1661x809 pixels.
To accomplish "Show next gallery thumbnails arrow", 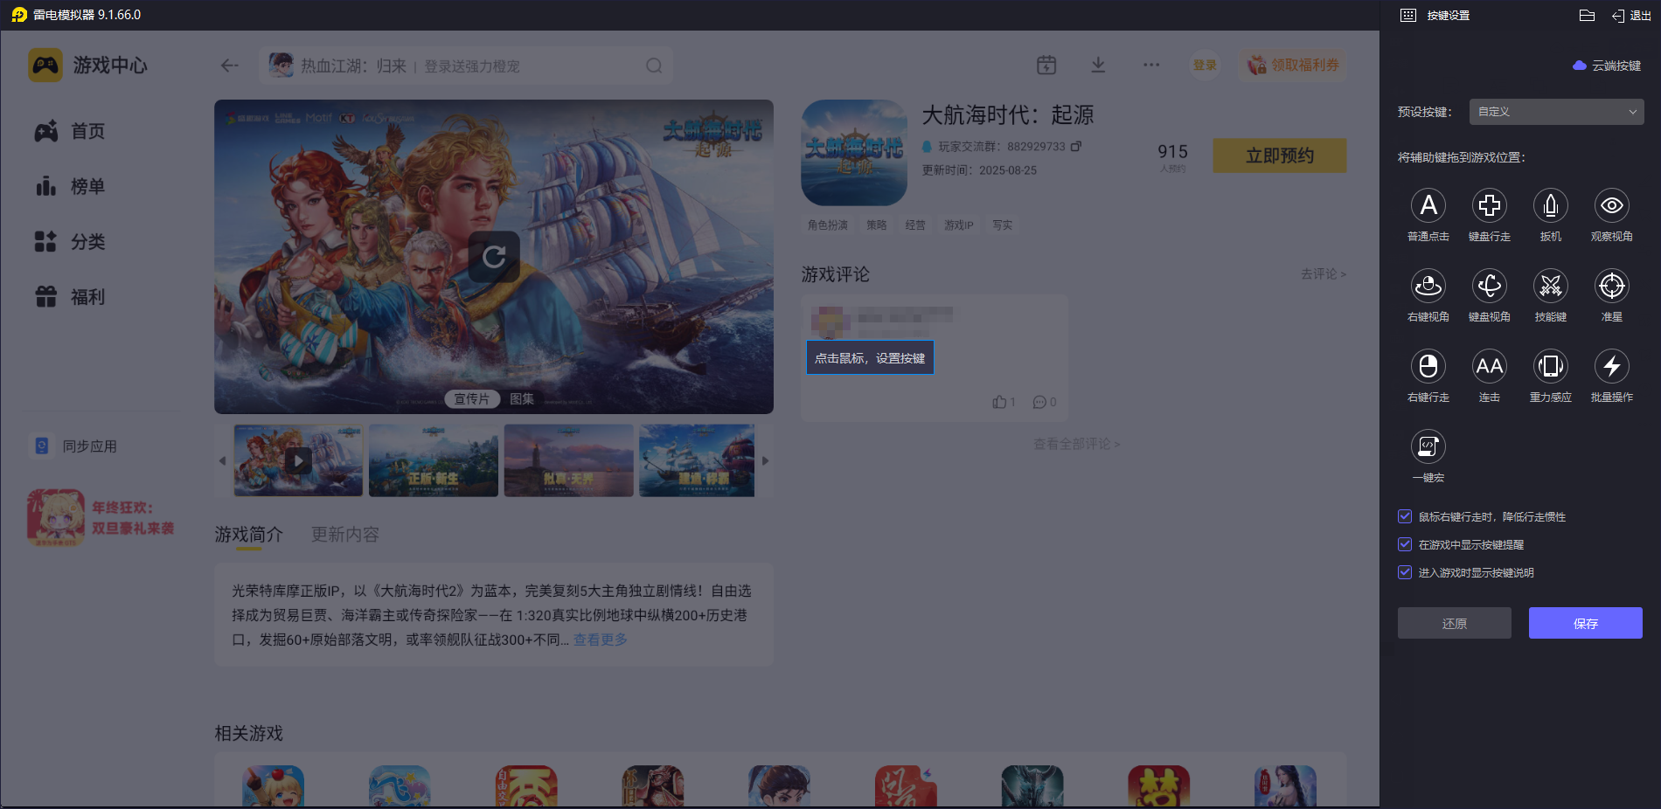I will (765, 460).
